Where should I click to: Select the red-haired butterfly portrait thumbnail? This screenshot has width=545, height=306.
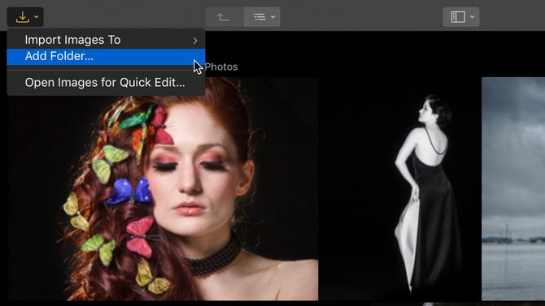tap(163, 189)
